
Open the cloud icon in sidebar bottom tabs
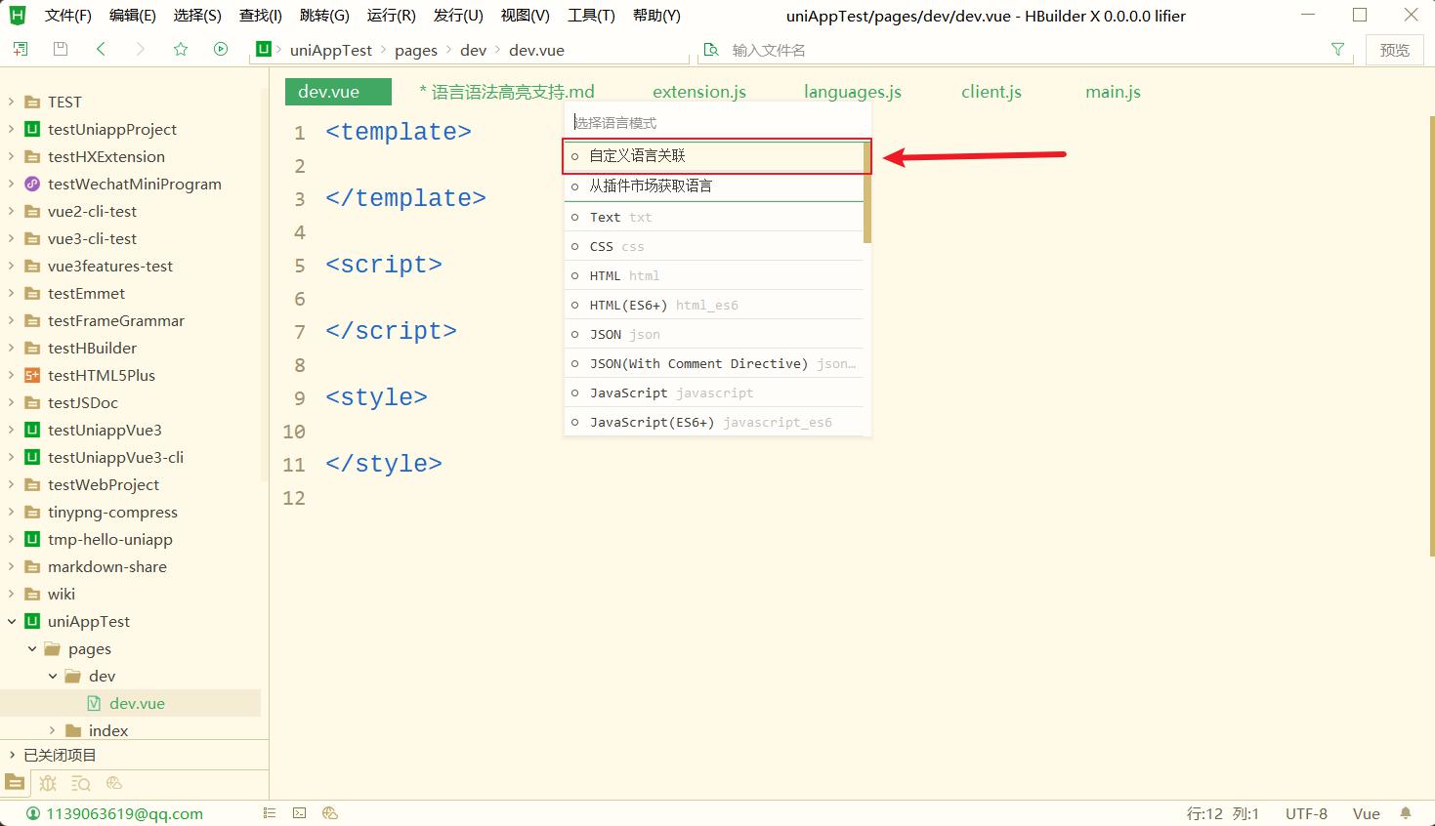click(114, 783)
